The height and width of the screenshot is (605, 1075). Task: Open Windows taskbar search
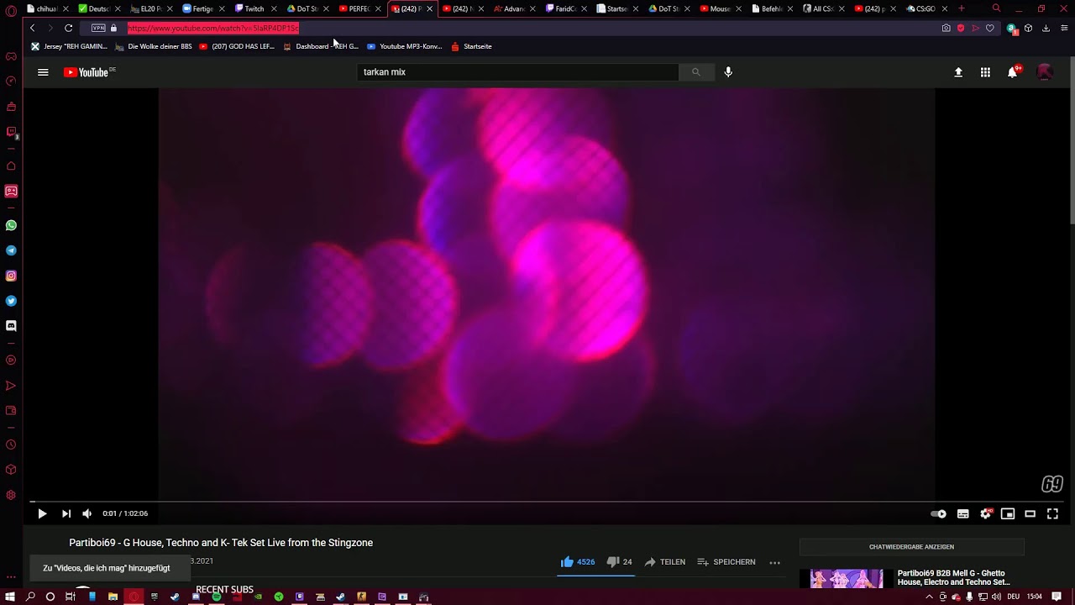coord(30,597)
